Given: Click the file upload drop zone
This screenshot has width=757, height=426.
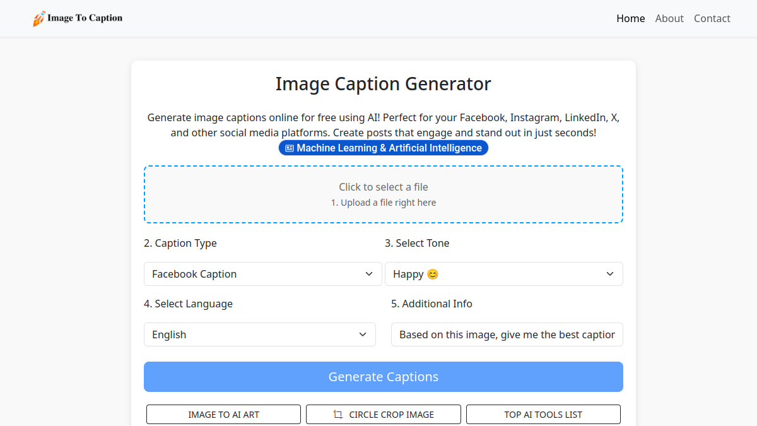Looking at the screenshot, I should pos(384,194).
